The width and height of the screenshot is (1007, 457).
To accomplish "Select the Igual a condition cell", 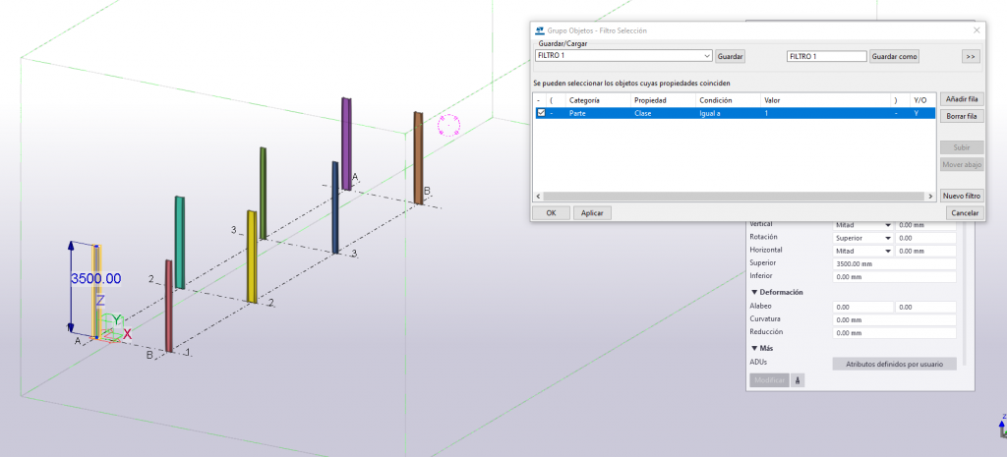I will [x=729, y=113].
